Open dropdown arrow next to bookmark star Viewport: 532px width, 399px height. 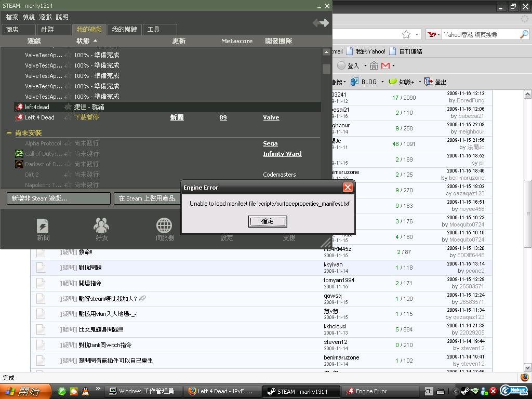[417, 34]
